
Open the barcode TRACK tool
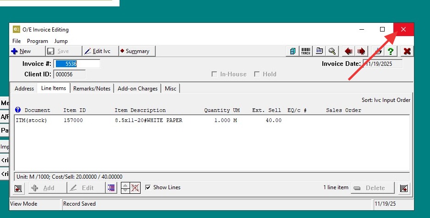305,51
